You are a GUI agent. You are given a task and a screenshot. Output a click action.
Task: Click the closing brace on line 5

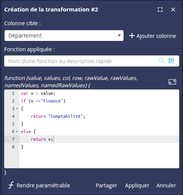click(x=22, y=124)
